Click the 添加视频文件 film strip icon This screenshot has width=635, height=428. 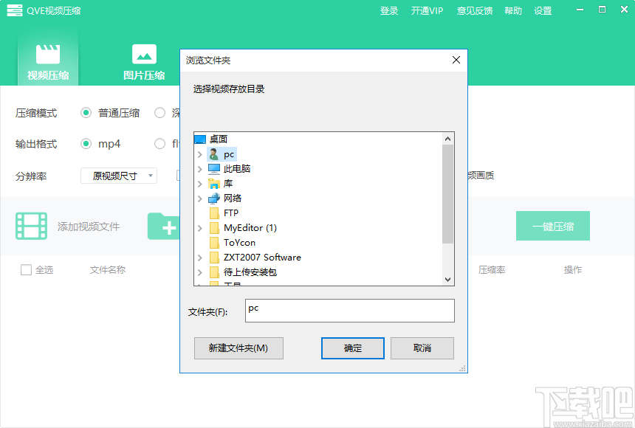(x=30, y=226)
